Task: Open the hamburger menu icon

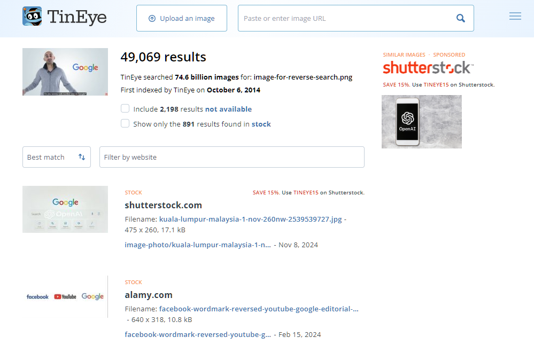Action: [x=515, y=17]
